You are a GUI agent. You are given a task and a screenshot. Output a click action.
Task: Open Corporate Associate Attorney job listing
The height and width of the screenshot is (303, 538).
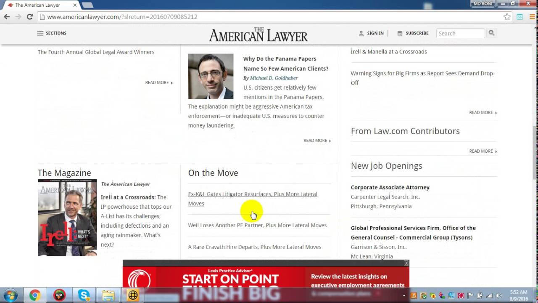[390, 187]
